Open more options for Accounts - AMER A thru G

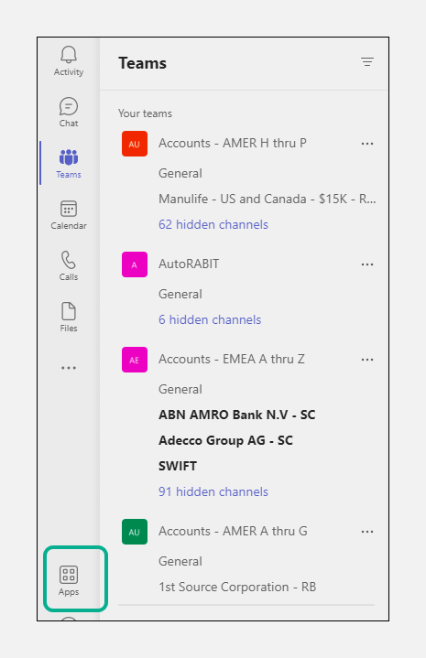point(367,532)
